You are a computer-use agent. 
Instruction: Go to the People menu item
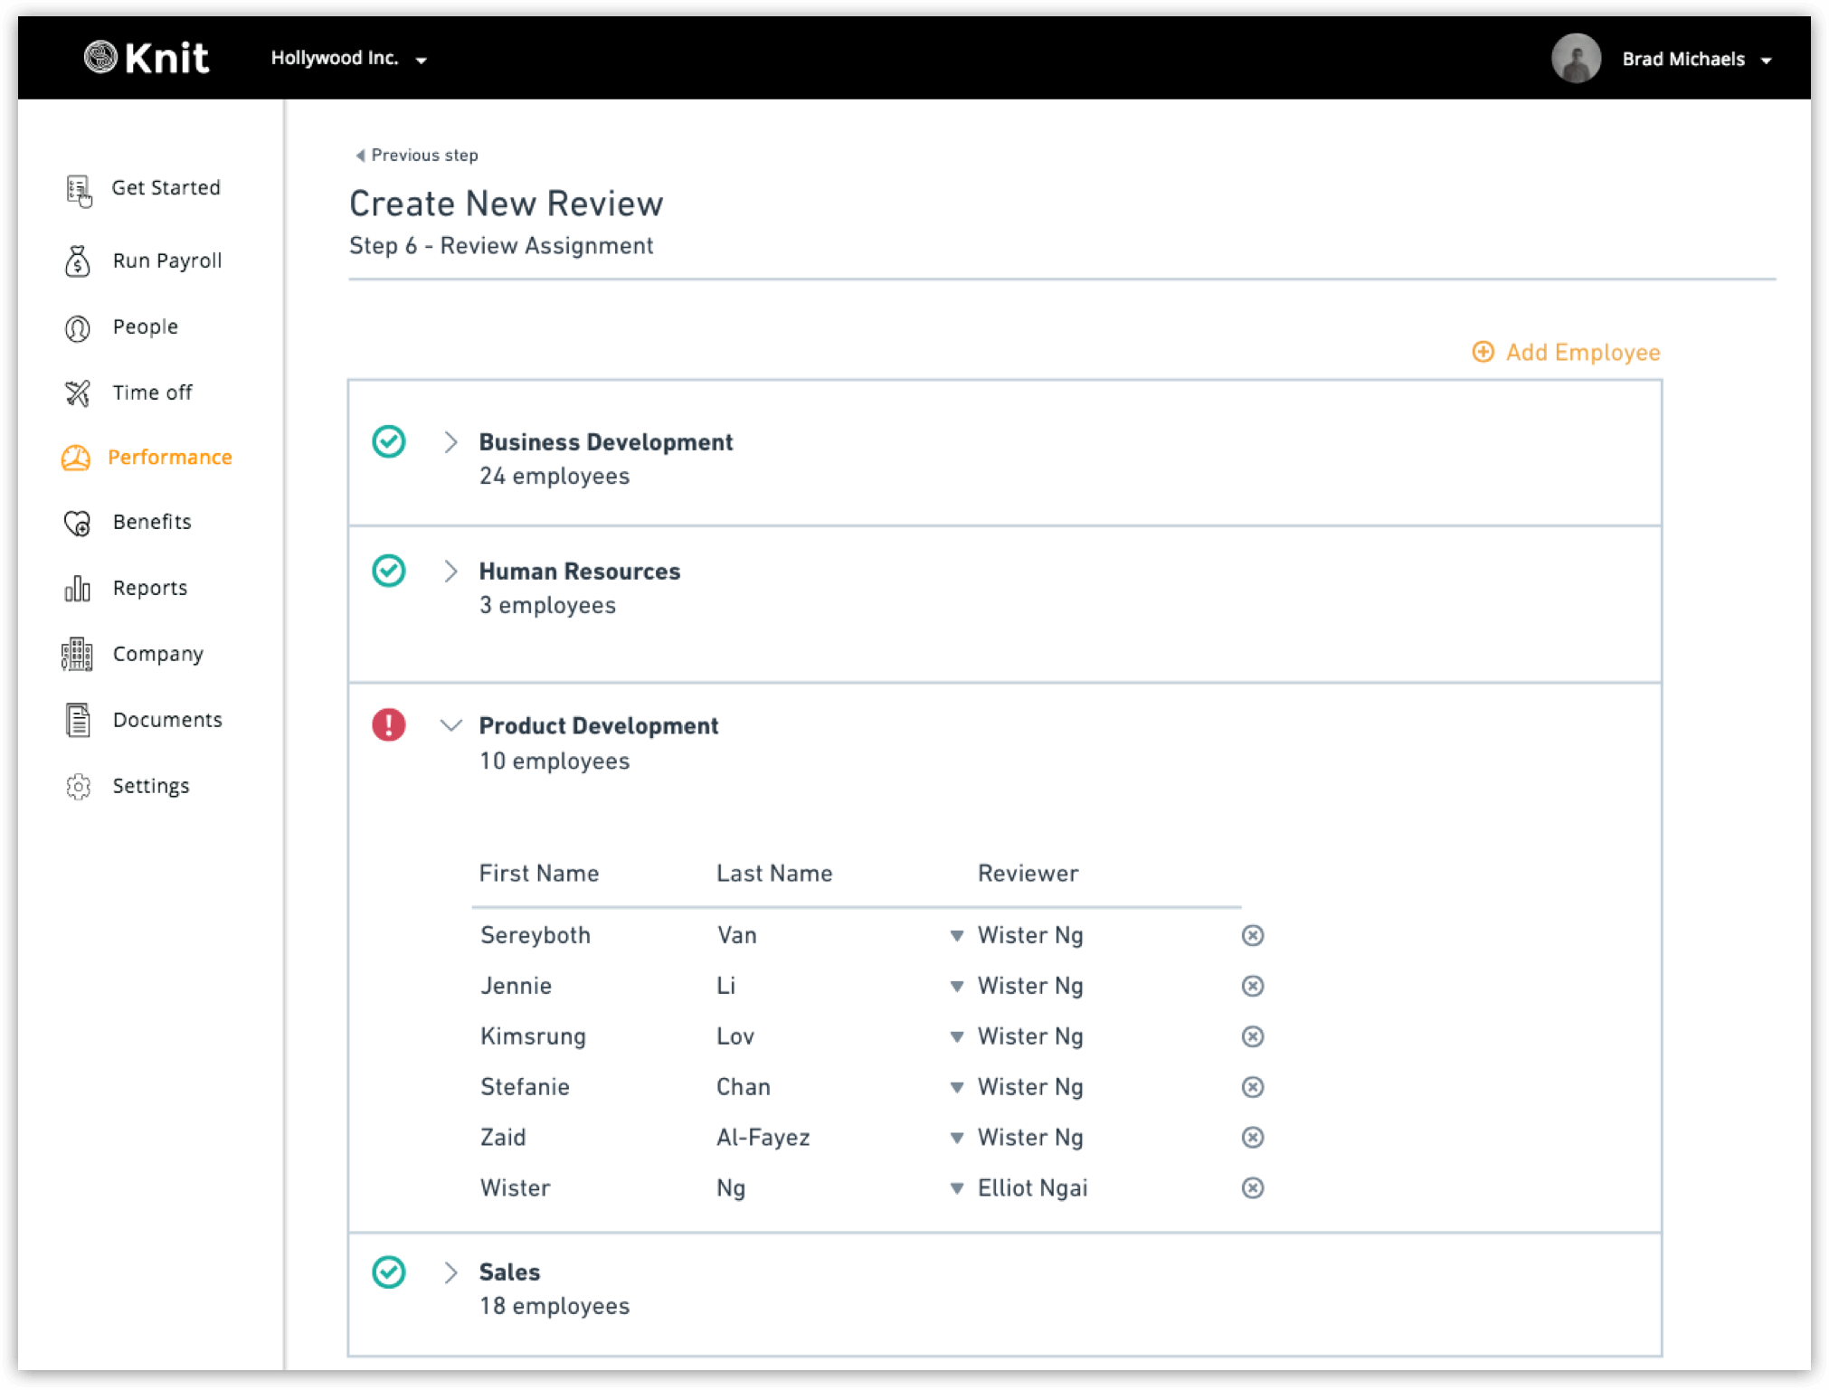pos(145,327)
